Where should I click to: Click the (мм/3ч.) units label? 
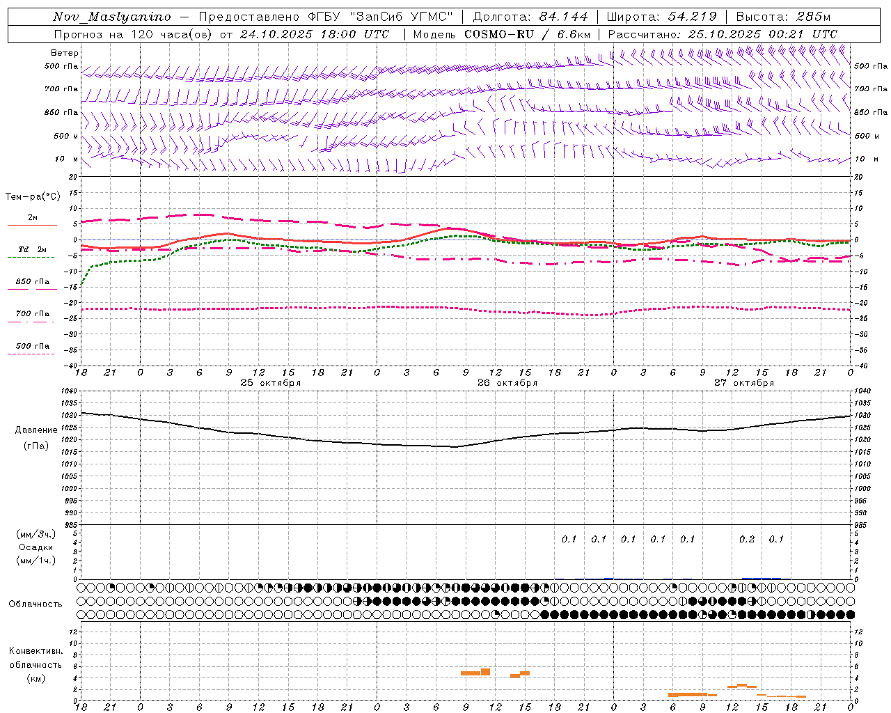pos(36,534)
